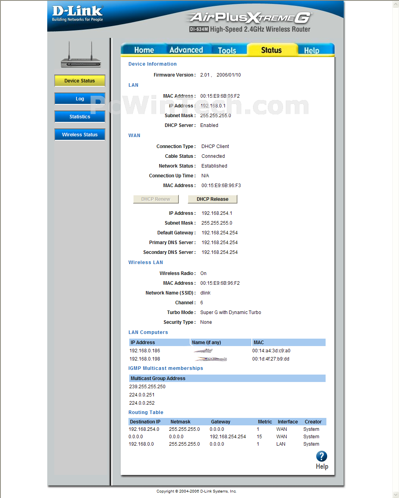Viewport: 399px width, 498px height.
Task: Click the DI-634M model badge
Action: (199, 29)
